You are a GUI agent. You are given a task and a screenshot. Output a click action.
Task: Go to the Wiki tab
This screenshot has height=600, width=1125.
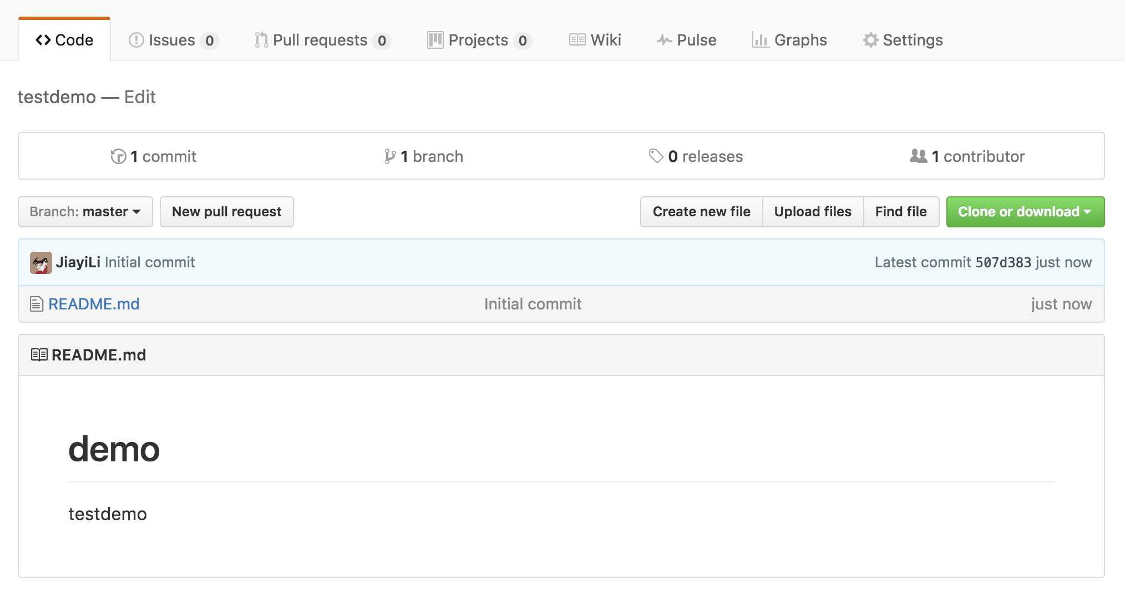(x=595, y=40)
